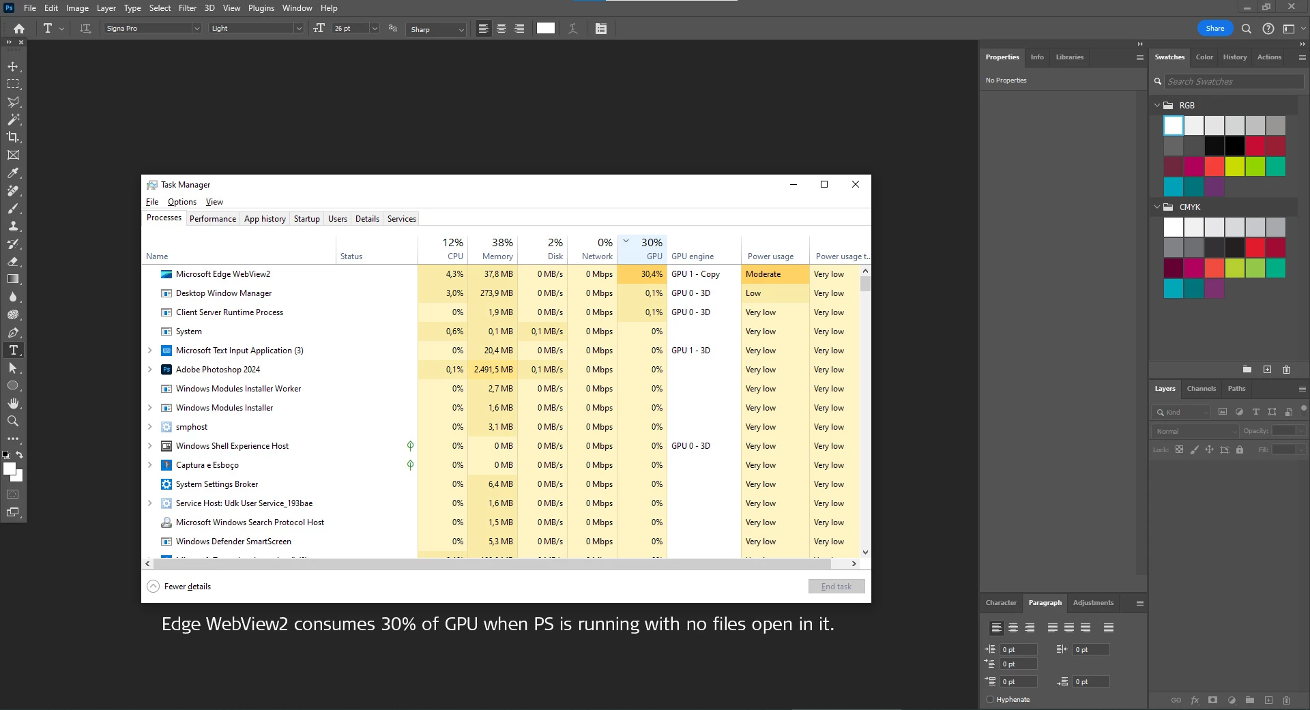Create new swatch group folder icon
The image size is (1310, 710).
(1247, 370)
